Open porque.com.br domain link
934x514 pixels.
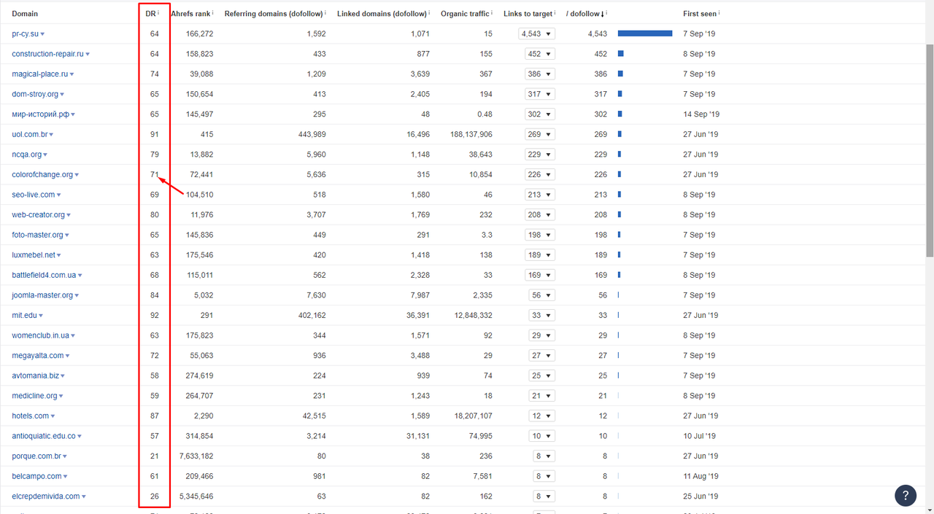click(36, 456)
